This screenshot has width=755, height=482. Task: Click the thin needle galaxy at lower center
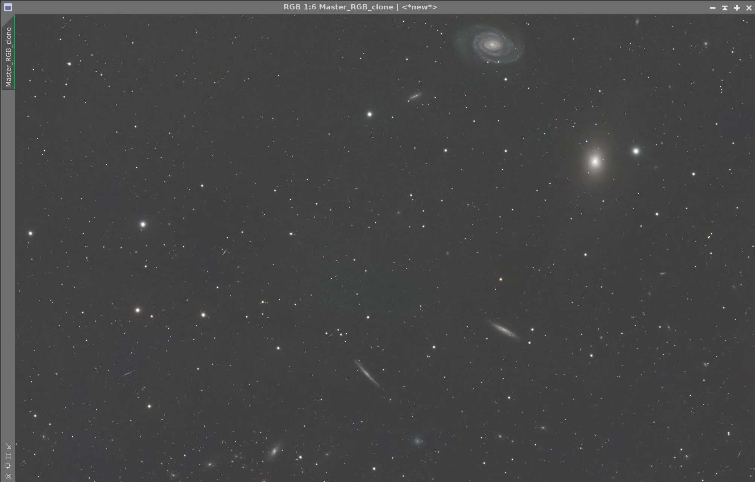(367, 373)
